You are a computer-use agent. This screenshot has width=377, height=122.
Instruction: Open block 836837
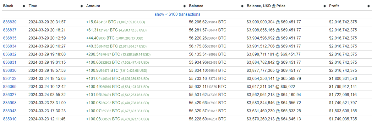pos(10,30)
